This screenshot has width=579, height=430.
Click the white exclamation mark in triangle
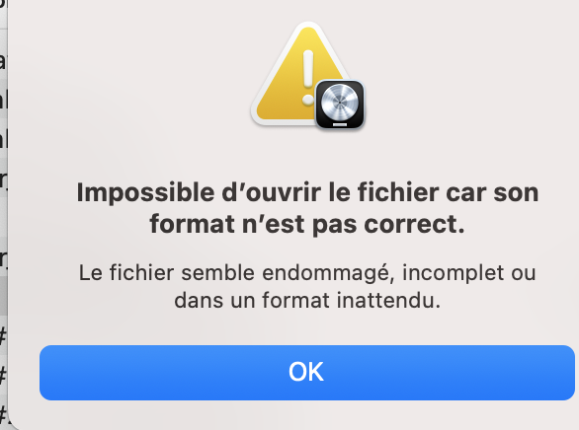pyautogui.click(x=308, y=77)
